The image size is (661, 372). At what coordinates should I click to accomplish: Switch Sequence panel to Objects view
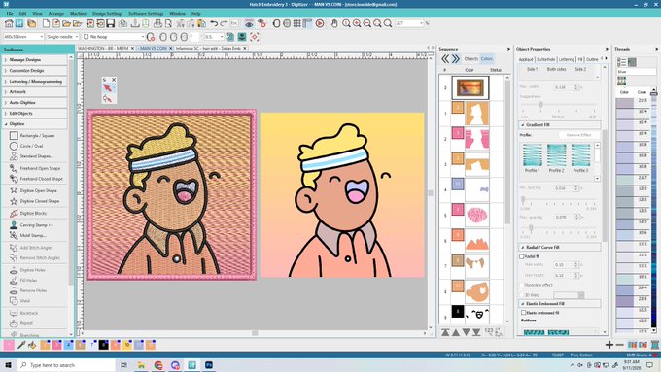click(x=470, y=59)
